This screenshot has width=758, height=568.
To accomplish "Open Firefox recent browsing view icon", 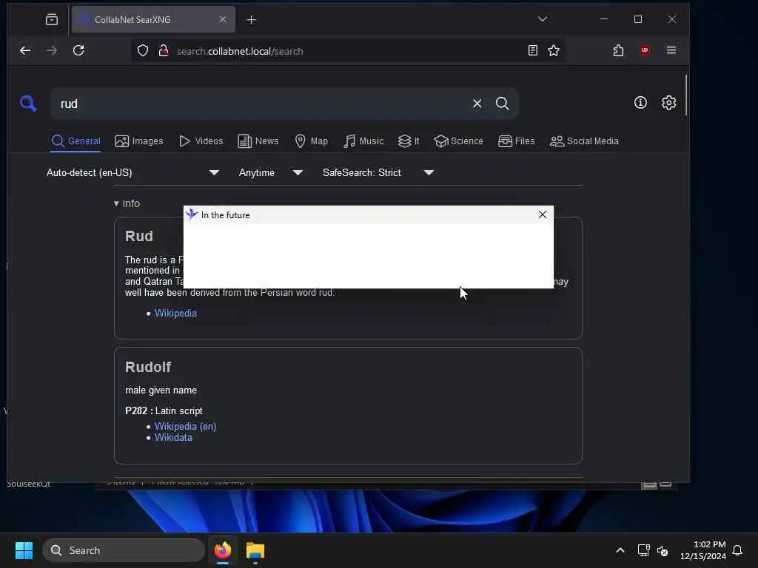I will pos(52,19).
